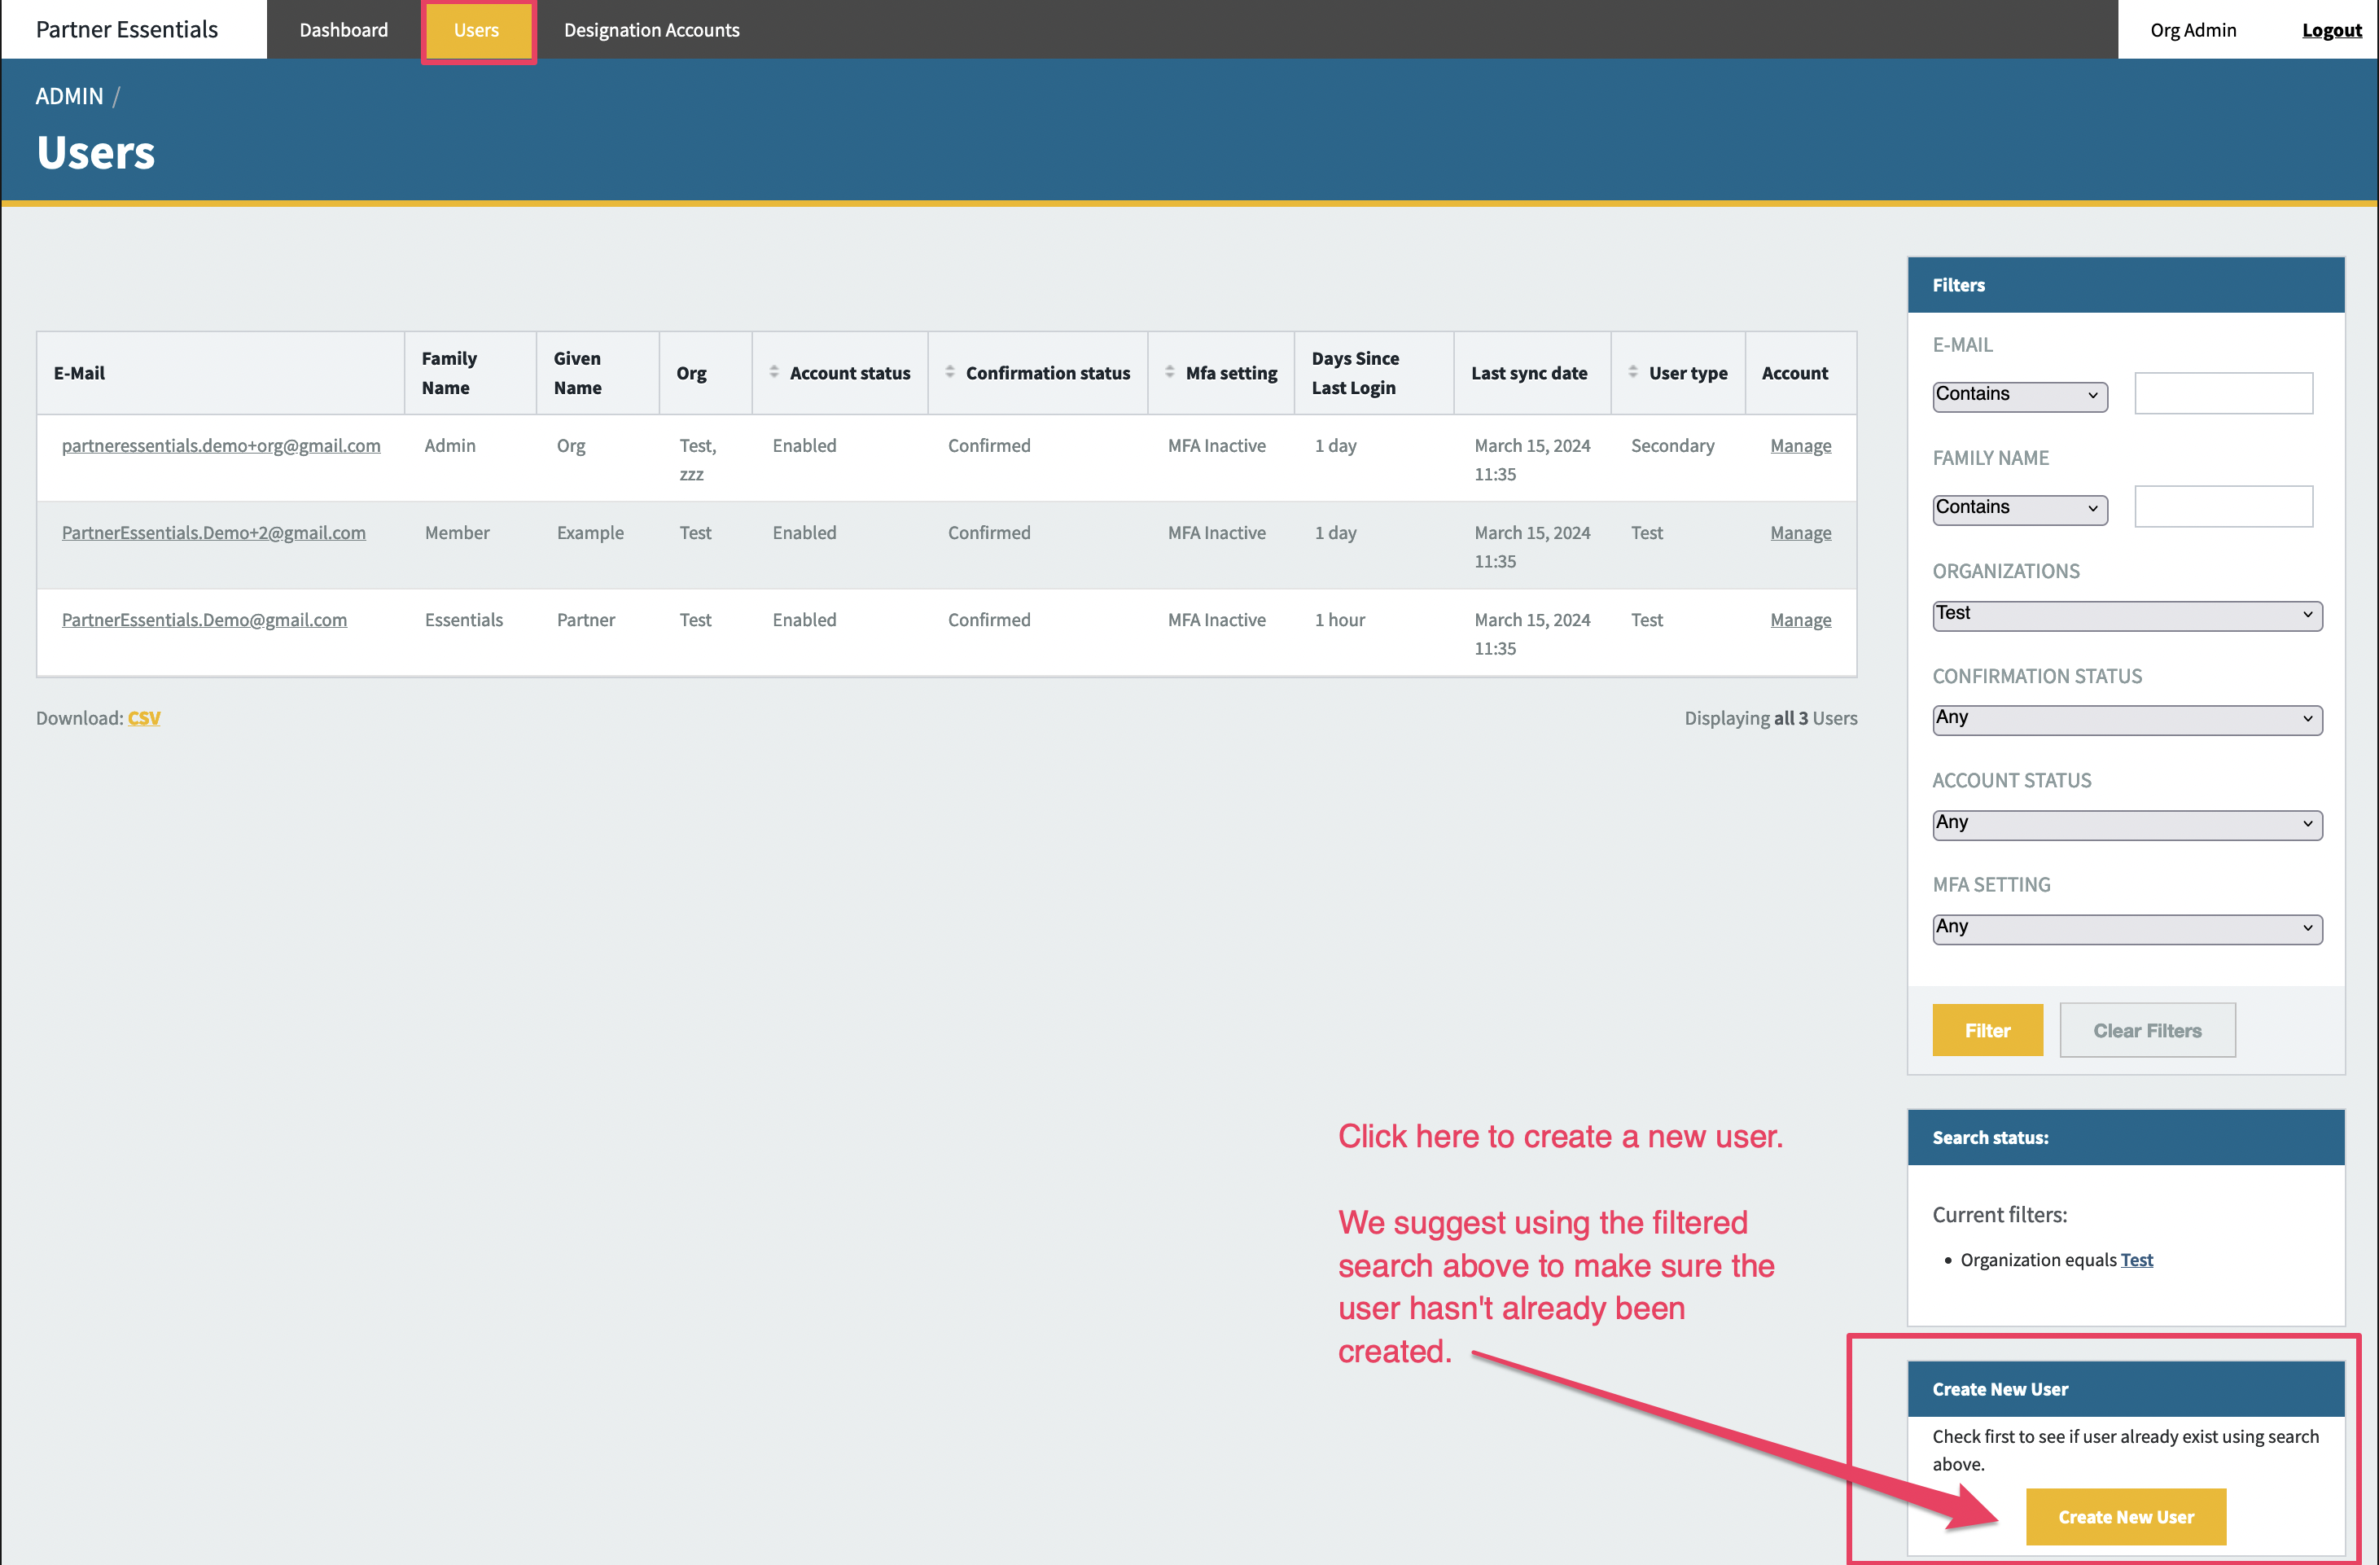Click the Family Name column header
The image size is (2379, 1565).
pos(471,373)
